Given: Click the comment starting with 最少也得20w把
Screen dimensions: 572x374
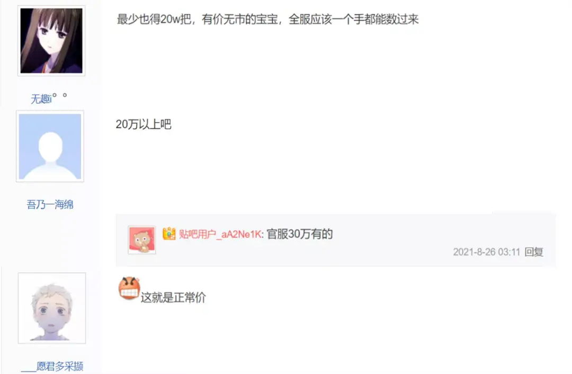Looking at the screenshot, I should pyautogui.click(x=267, y=19).
